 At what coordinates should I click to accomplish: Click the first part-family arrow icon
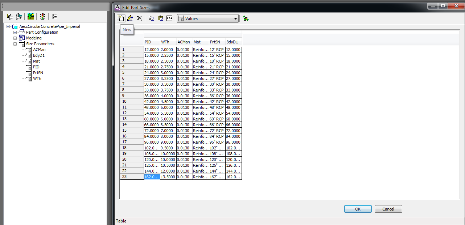[x=10, y=16]
